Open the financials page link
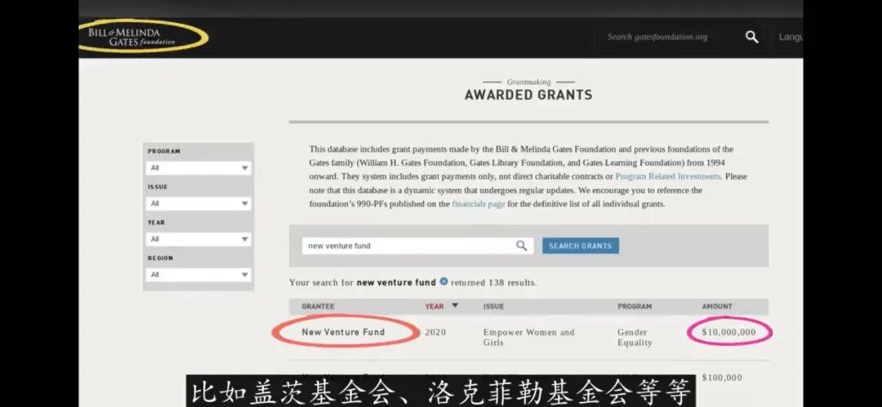Image resolution: width=882 pixels, height=407 pixels. (x=478, y=204)
